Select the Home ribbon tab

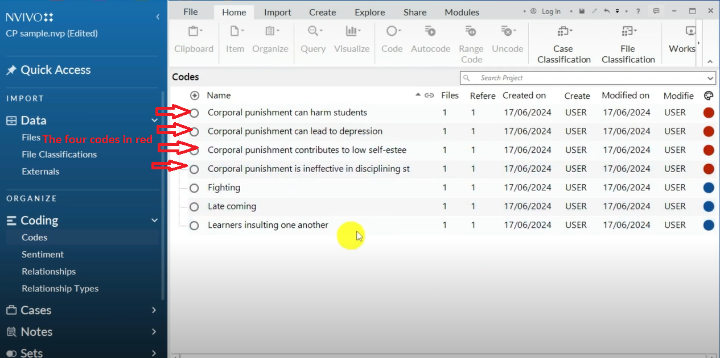[x=234, y=12]
